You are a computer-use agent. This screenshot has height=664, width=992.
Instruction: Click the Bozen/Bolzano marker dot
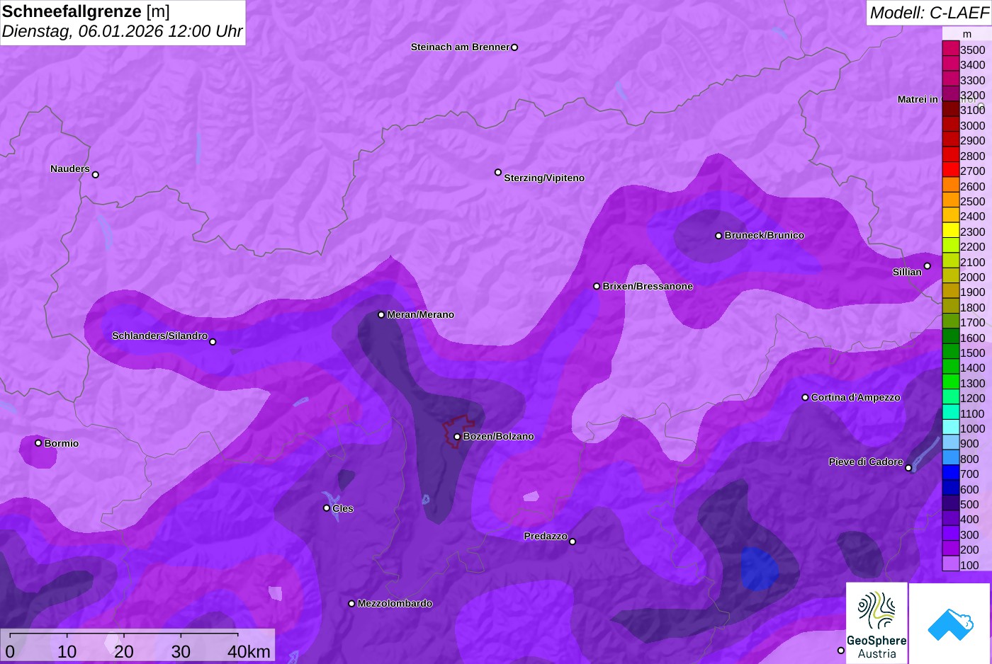457,437
